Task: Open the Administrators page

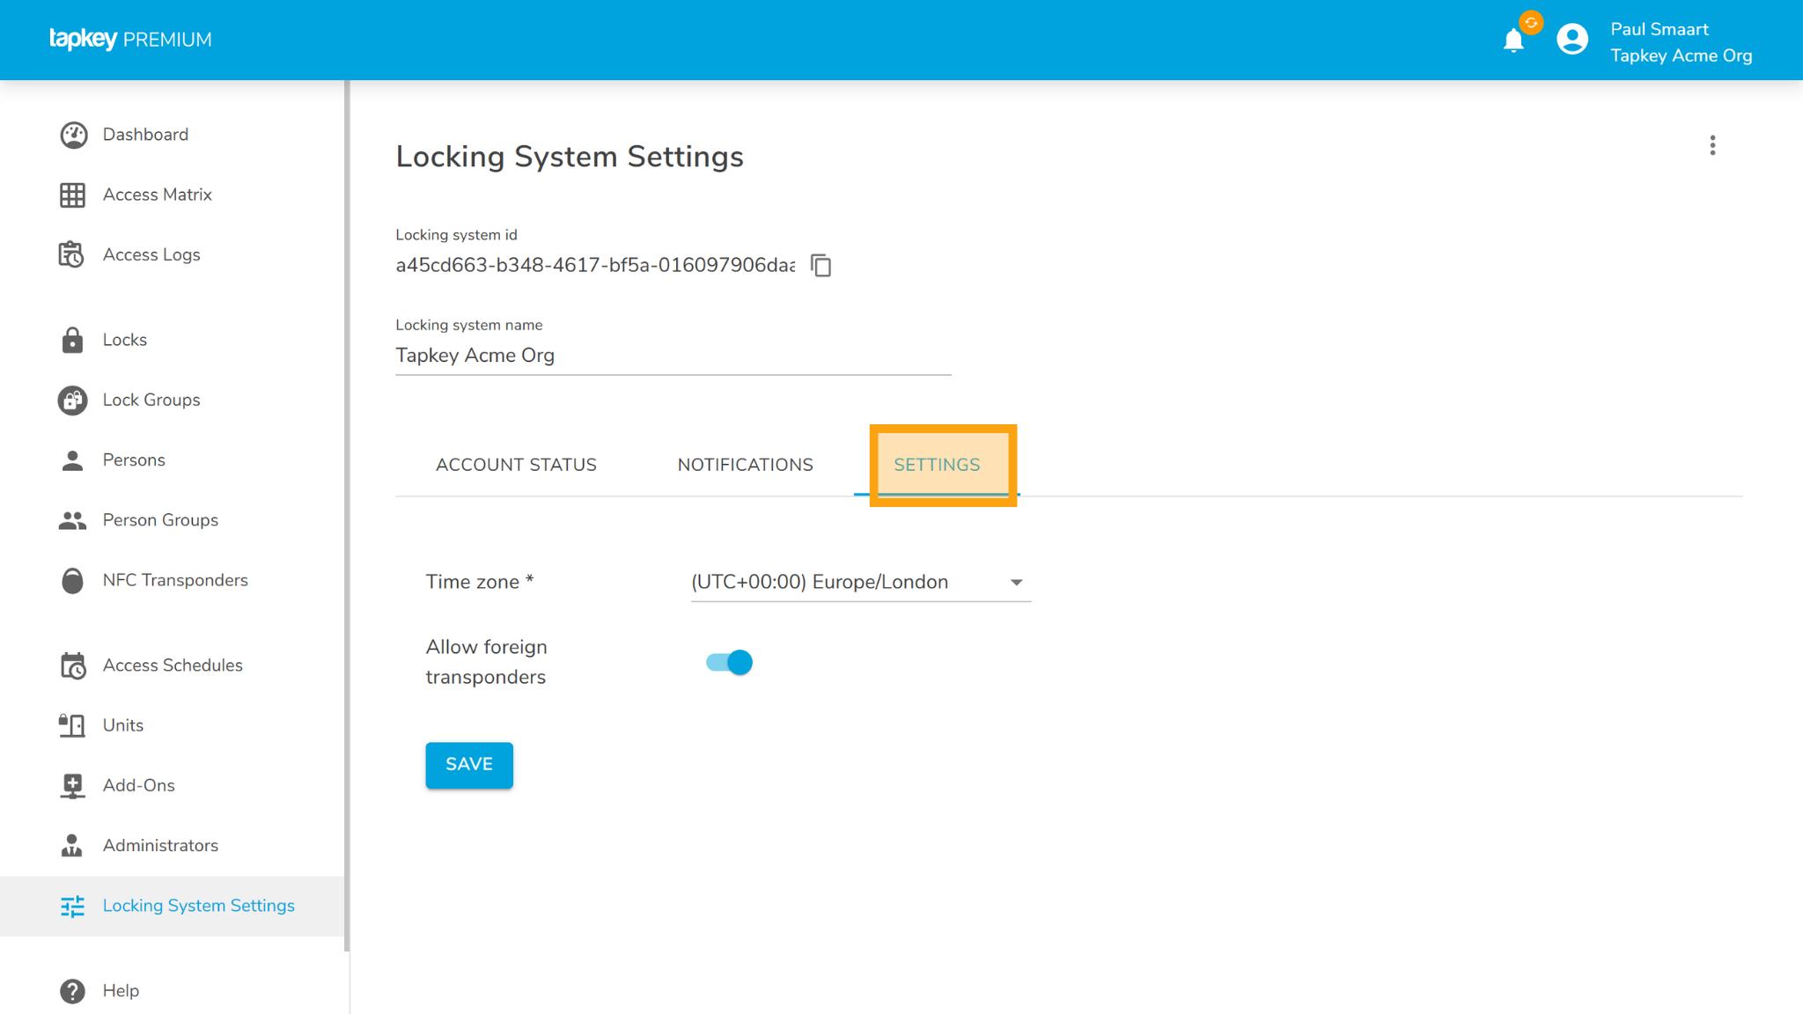Action: tap(172, 845)
